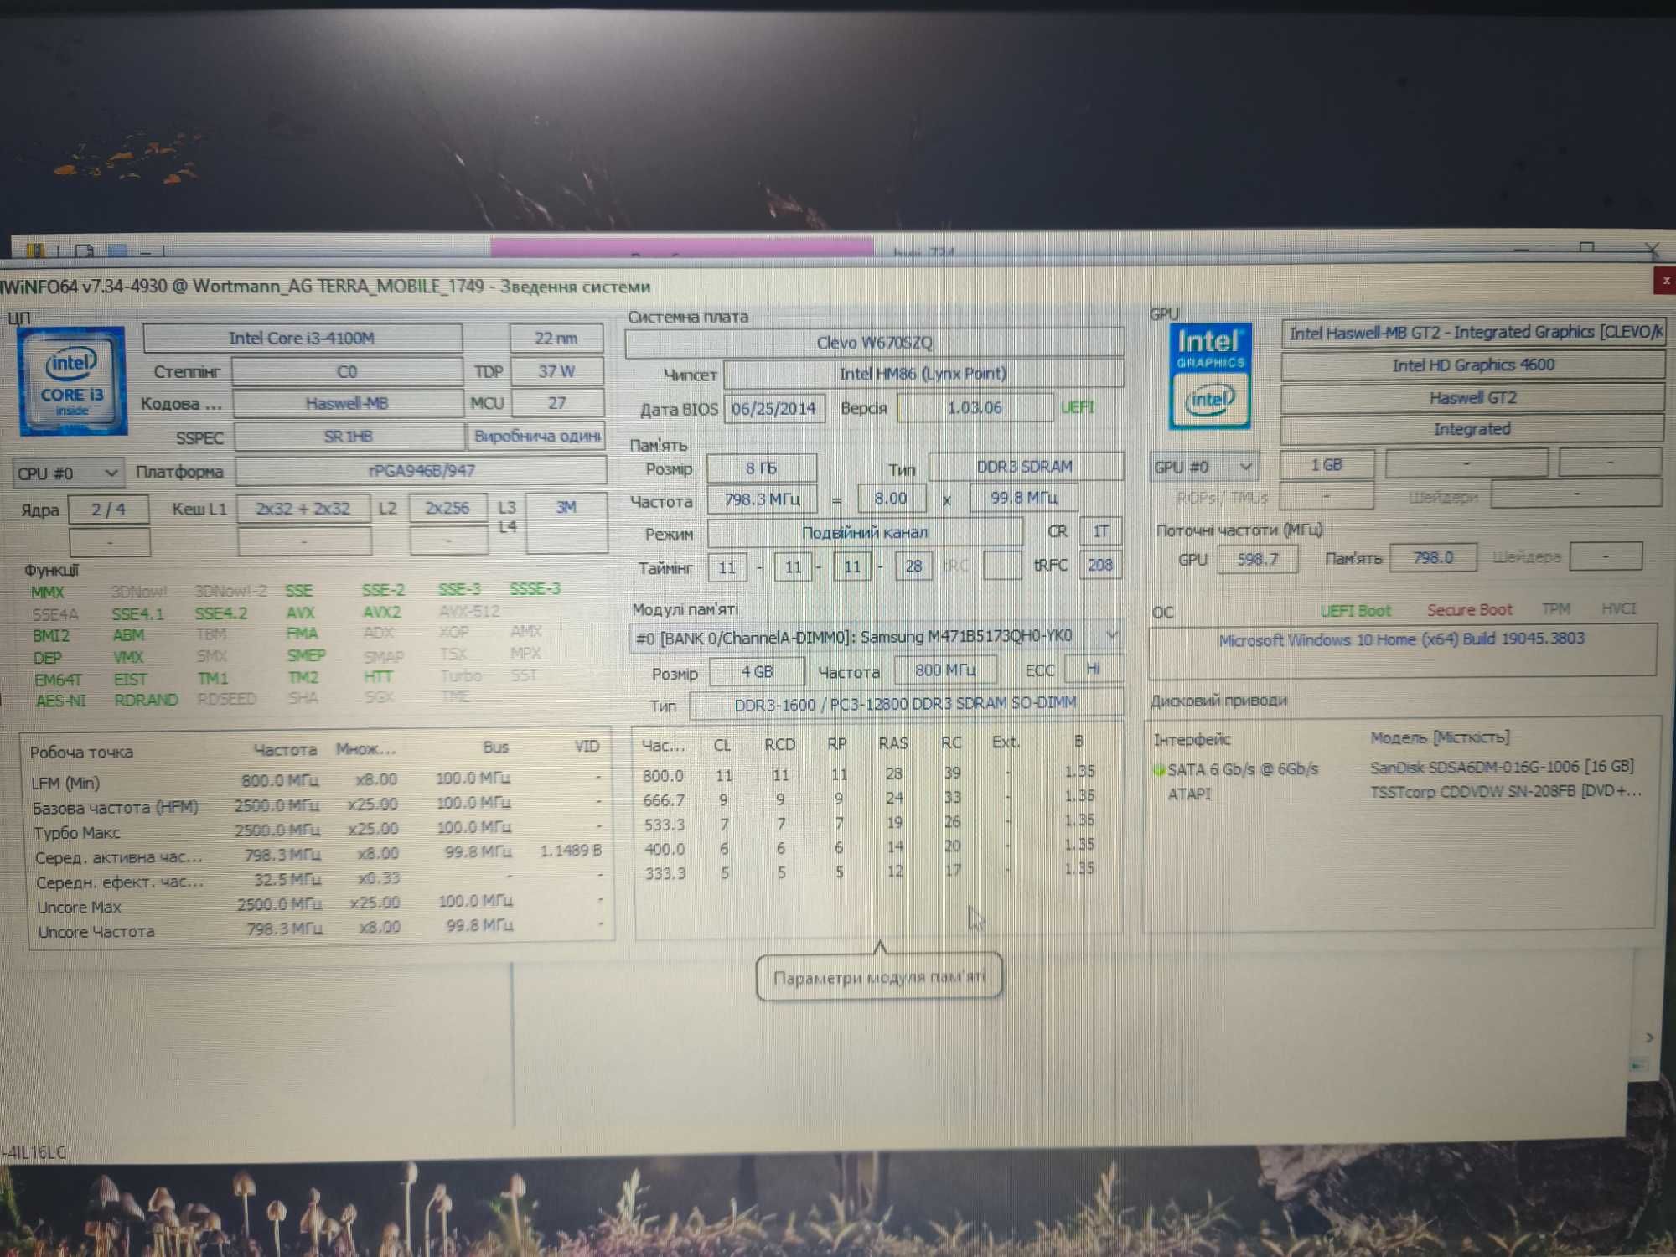
Task: Click the C0 stepping value
Action: (347, 371)
